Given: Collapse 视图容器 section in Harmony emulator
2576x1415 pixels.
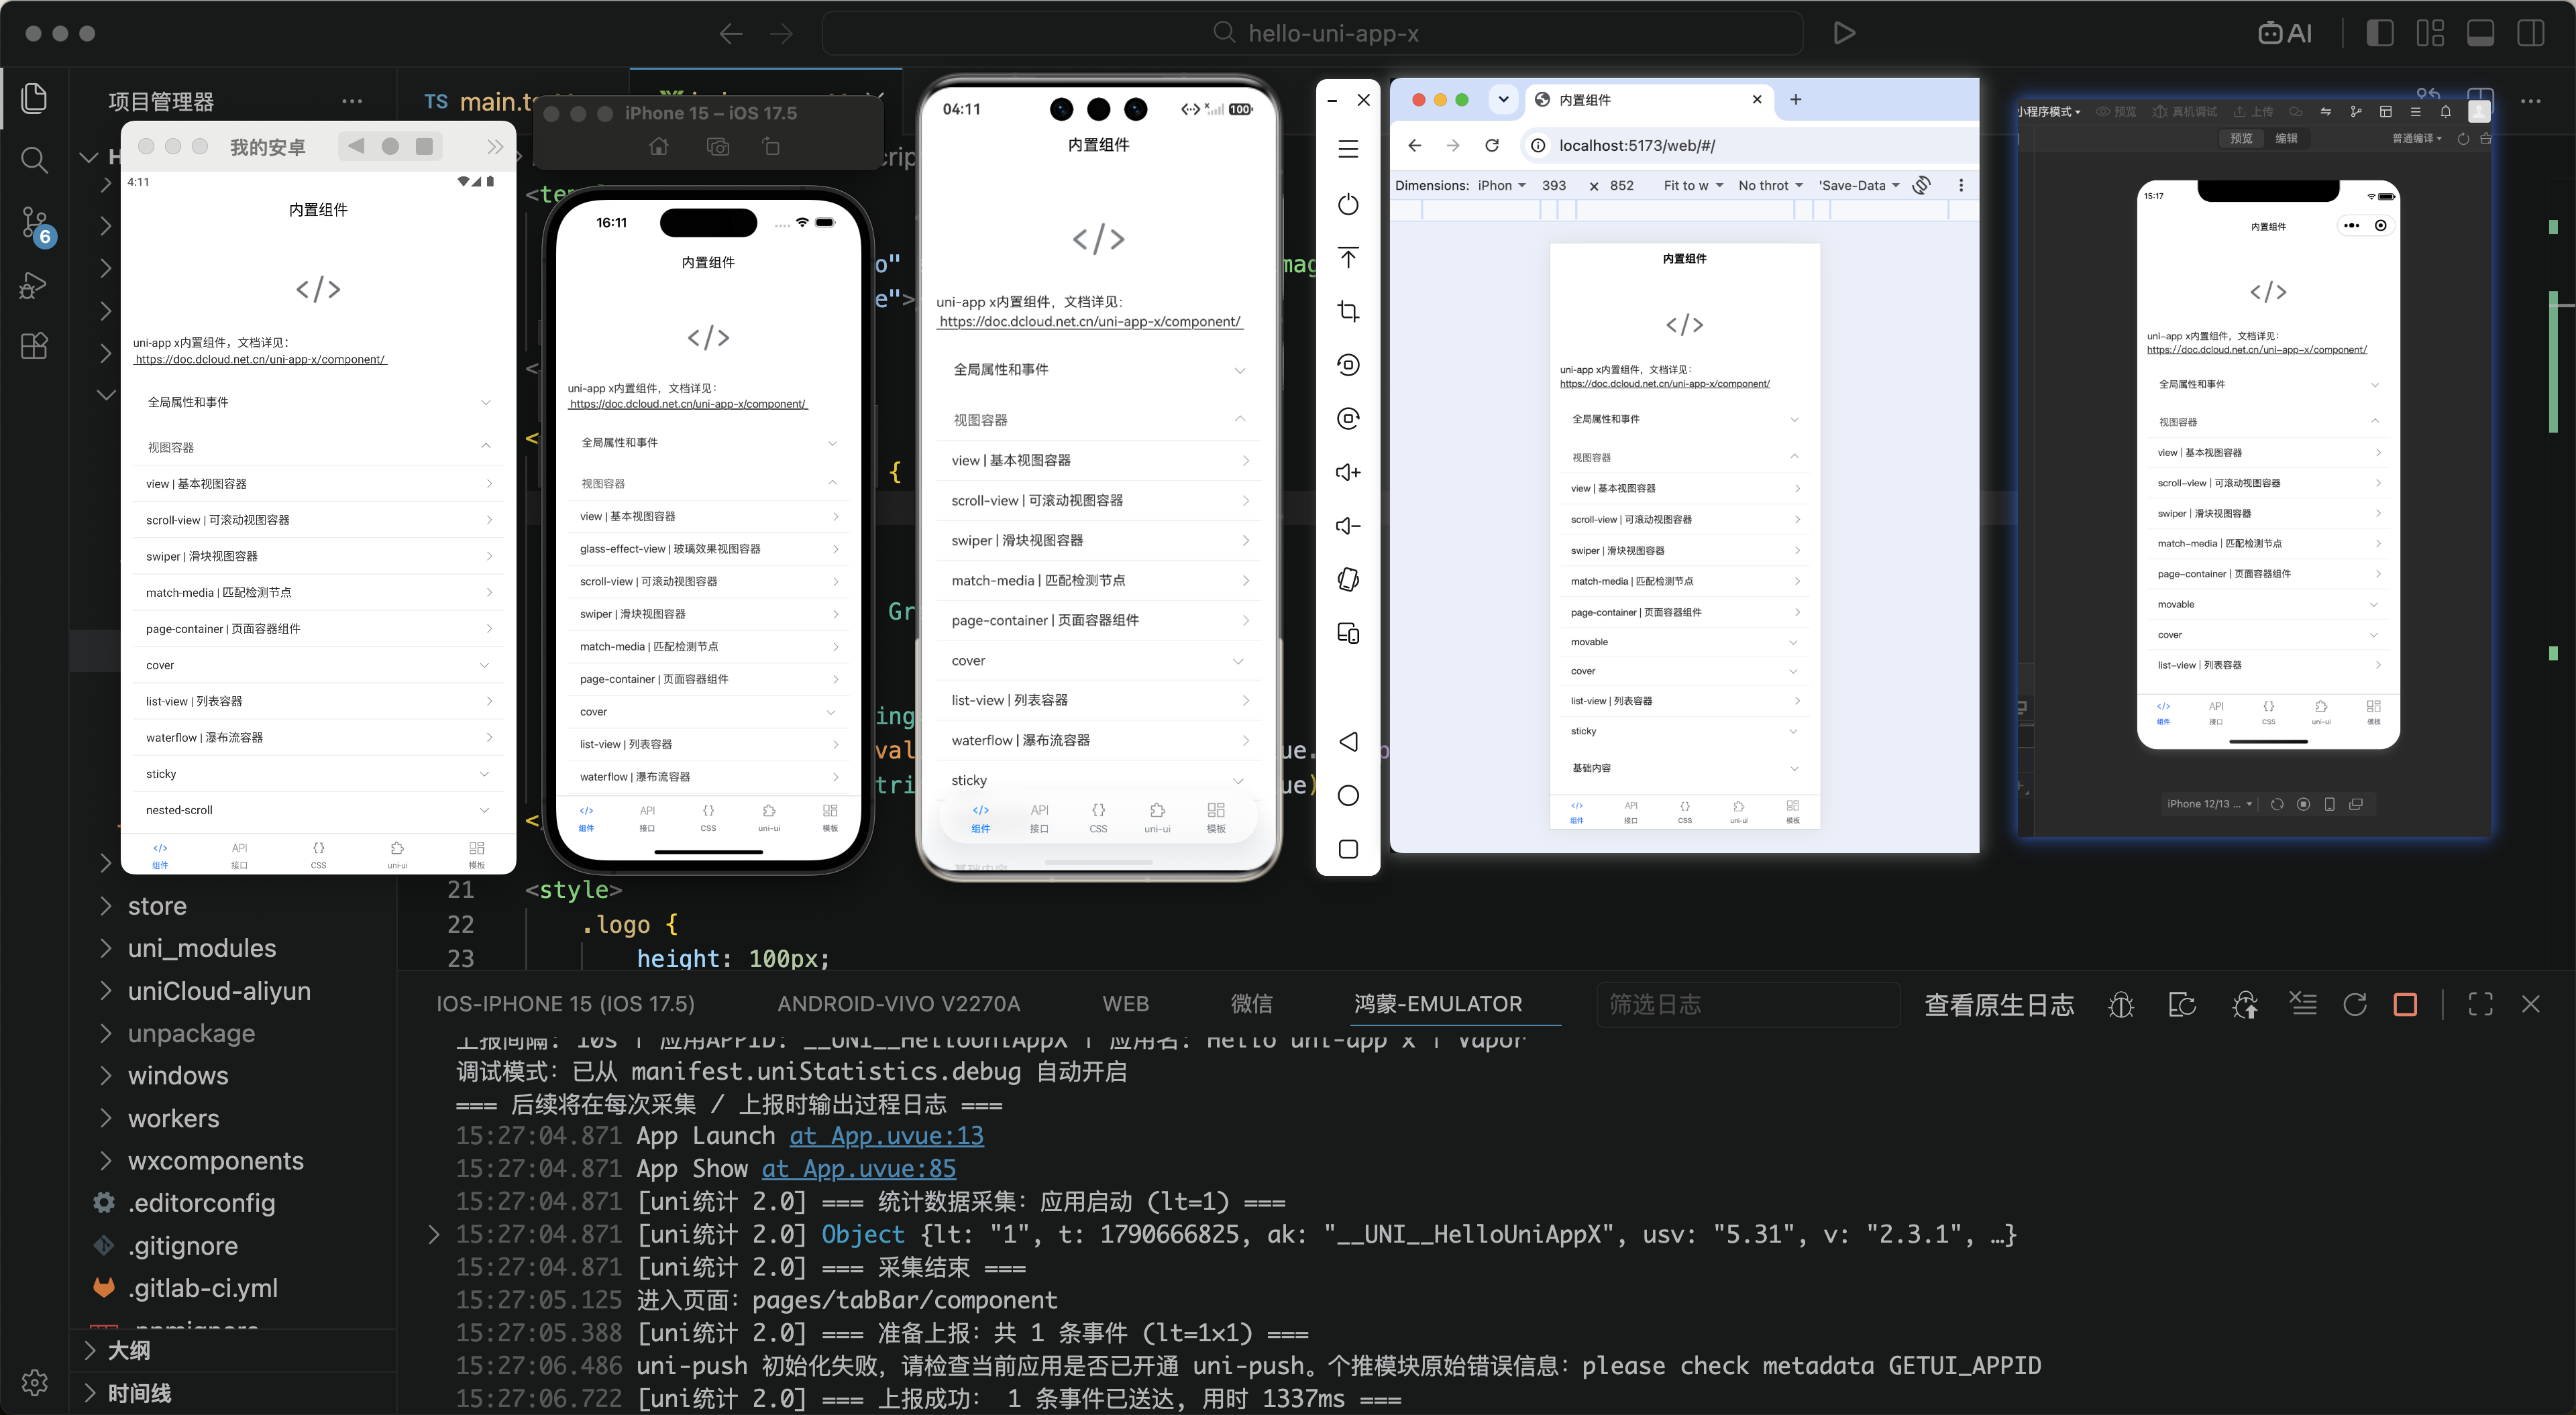Looking at the screenshot, I should (x=1098, y=420).
